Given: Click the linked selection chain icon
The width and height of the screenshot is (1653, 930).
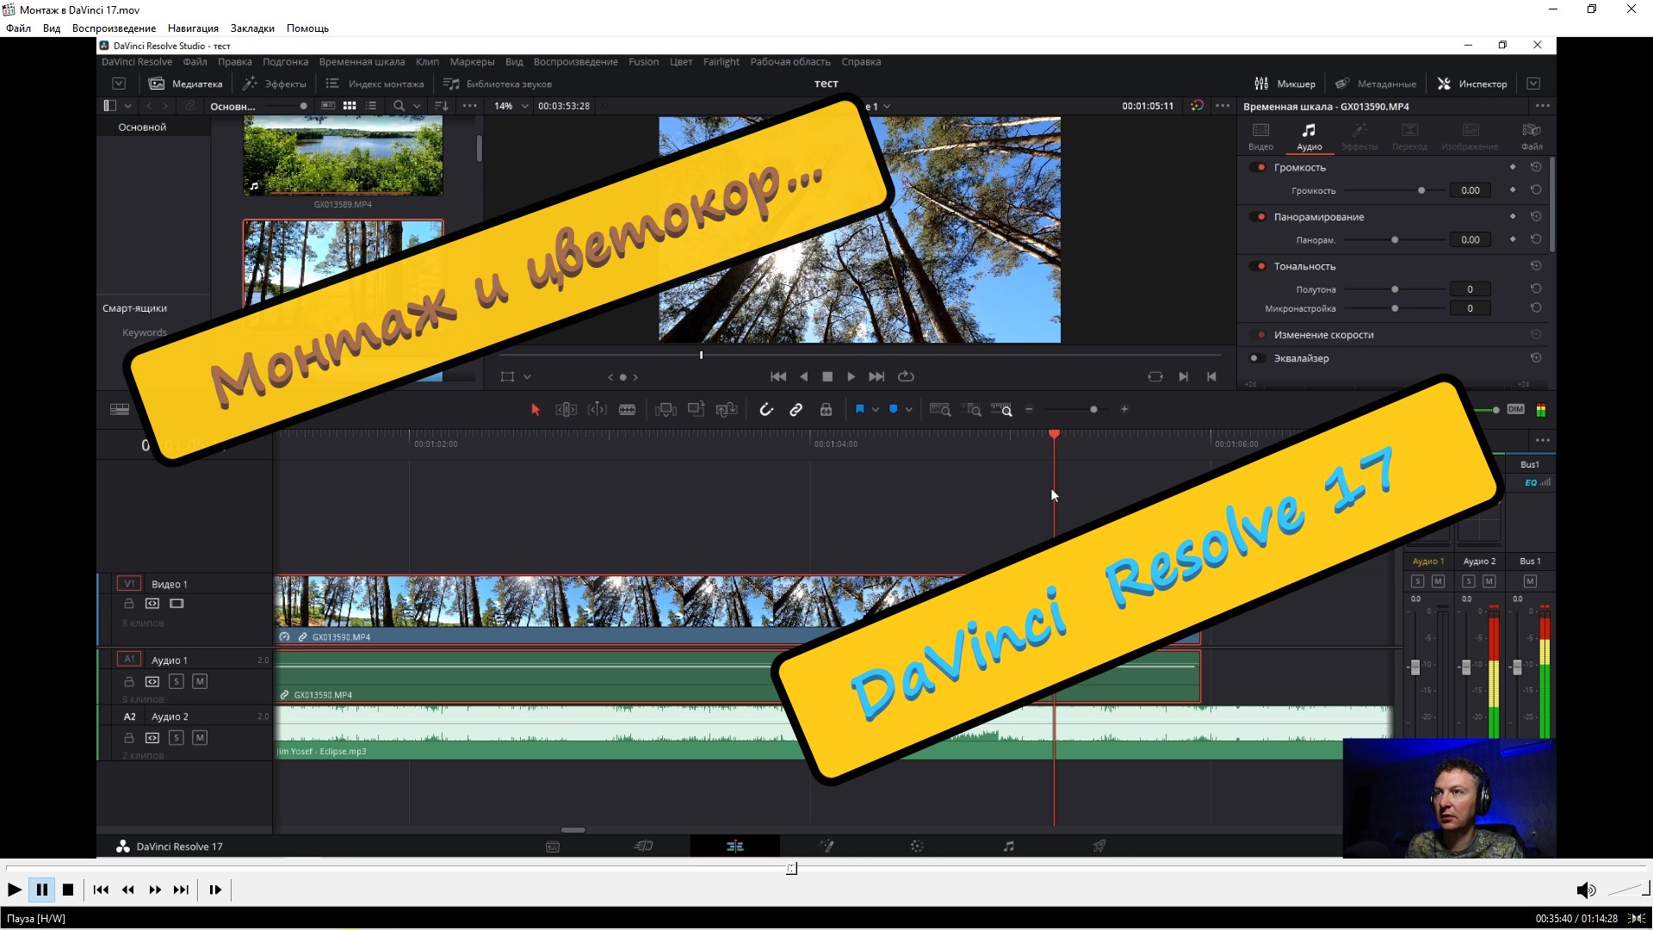Looking at the screenshot, I should [796, 410].
